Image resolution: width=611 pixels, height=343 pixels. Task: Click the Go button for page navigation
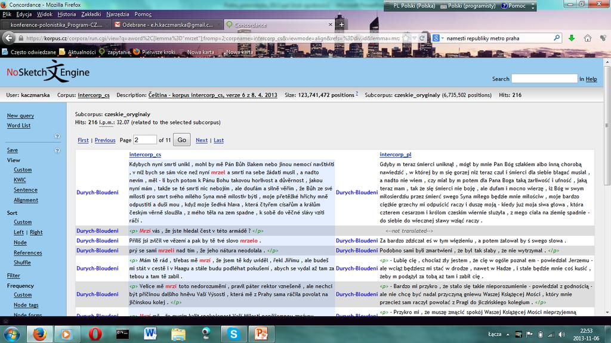pyautogui.click(x=181, y=140)
